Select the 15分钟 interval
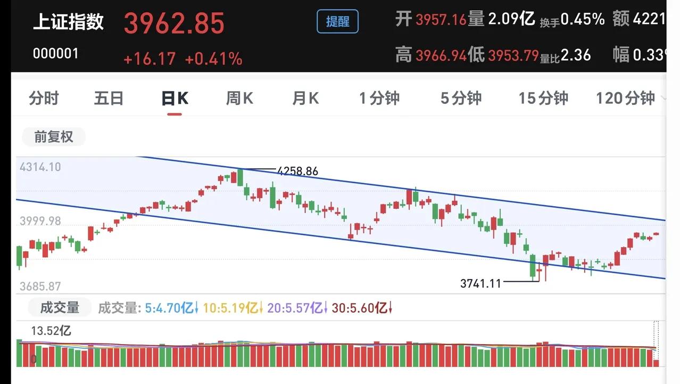This screenshot has width=680, height=384. pyautogui.click(x=543, y=98)
